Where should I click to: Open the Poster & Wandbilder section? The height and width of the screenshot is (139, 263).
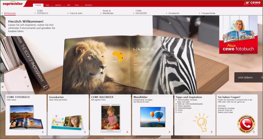pos(108,12)
